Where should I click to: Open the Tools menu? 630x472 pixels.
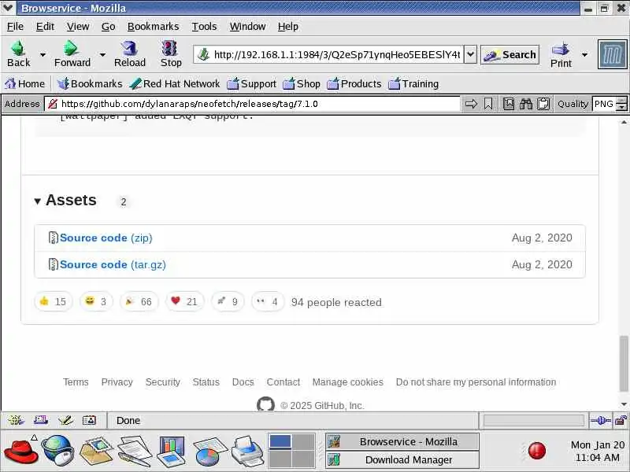[x=204, y=27]
